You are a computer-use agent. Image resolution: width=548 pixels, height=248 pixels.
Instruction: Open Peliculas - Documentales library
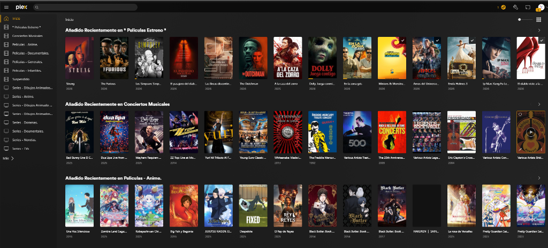click(31, 53)
